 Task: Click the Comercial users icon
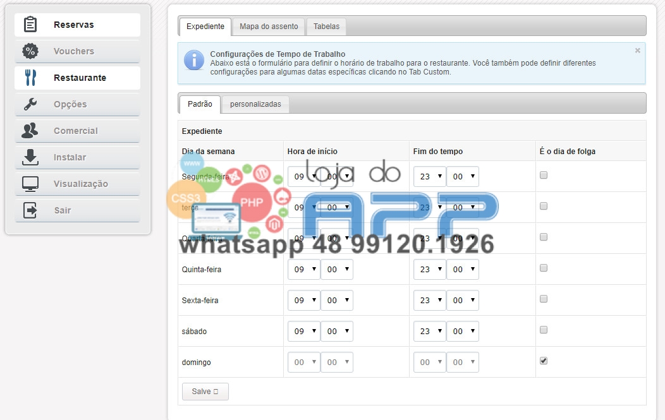30,131
